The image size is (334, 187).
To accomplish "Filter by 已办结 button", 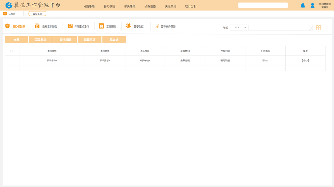I will click(x=114, y=40).
